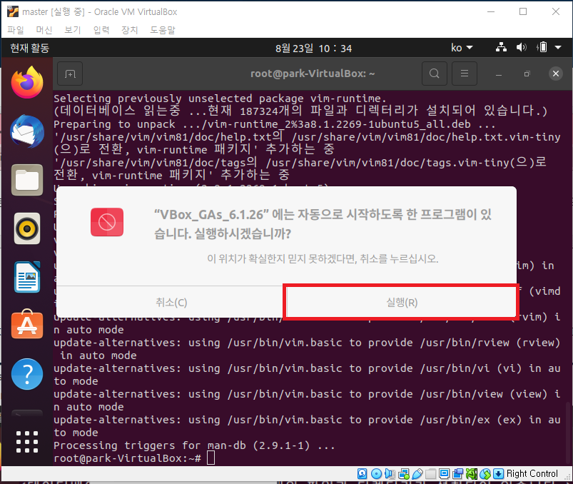
Task: Click the CPU status icon in the status bar
Action: (x=472, y=474)
